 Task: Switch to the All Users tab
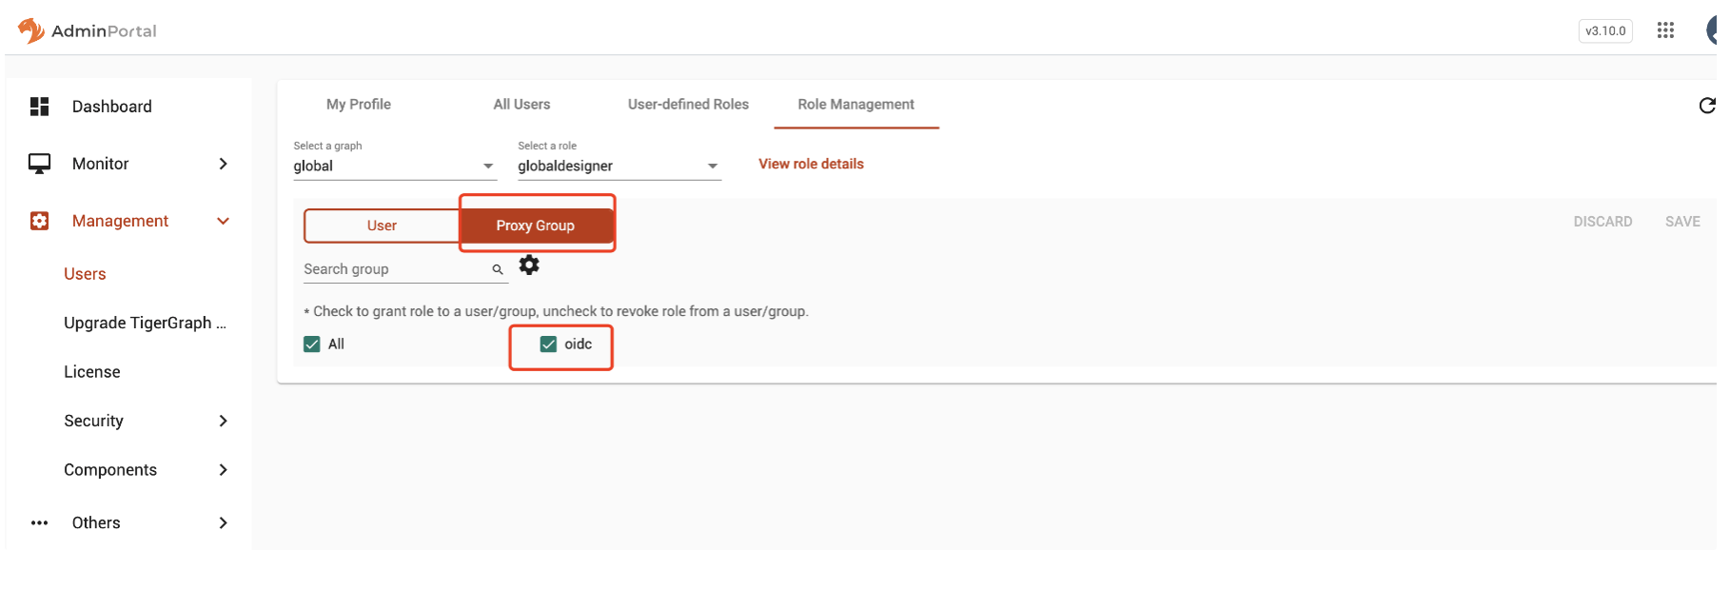click(x=521, y=105)
